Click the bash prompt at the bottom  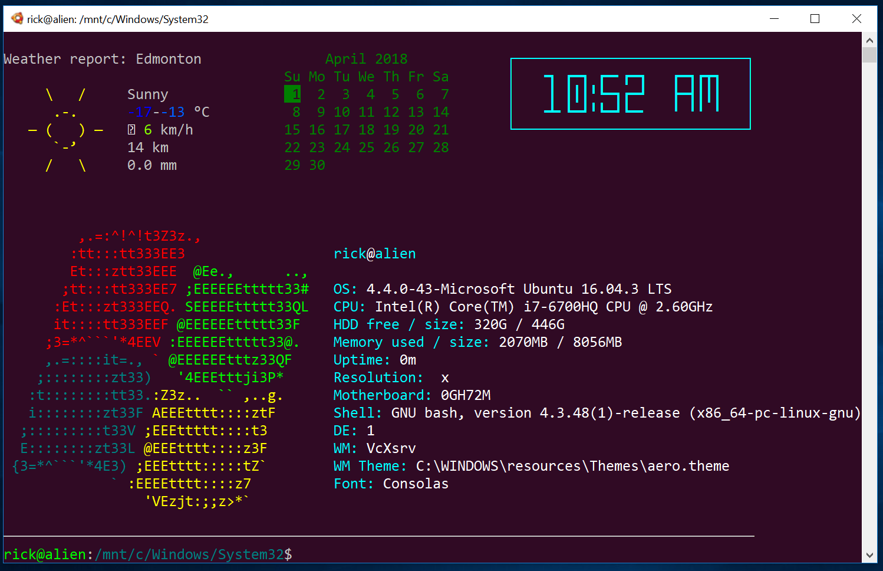click(x=148, y=554)
